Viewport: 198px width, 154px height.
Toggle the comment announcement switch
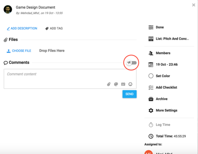tap(132, 63)
